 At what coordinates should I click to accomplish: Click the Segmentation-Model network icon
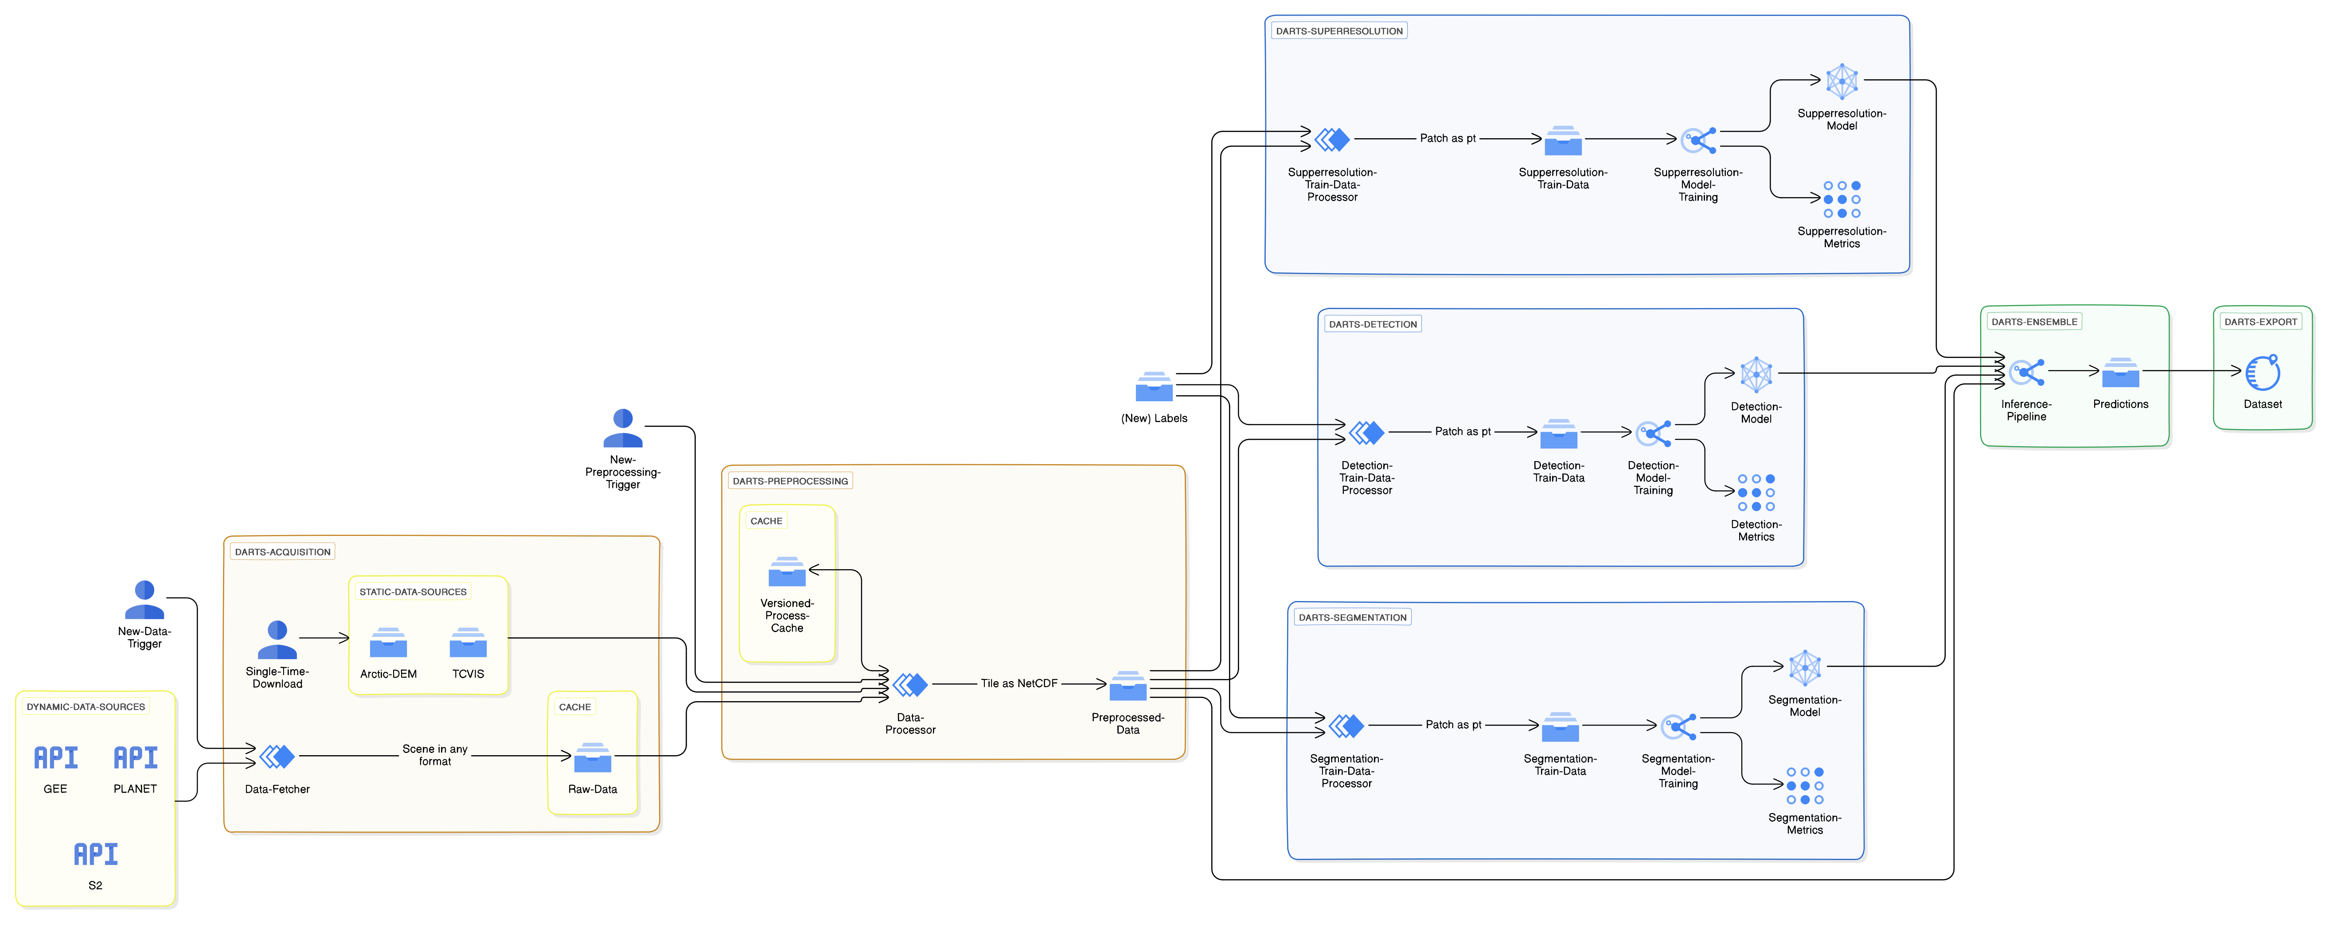[x=1805, y=667]
